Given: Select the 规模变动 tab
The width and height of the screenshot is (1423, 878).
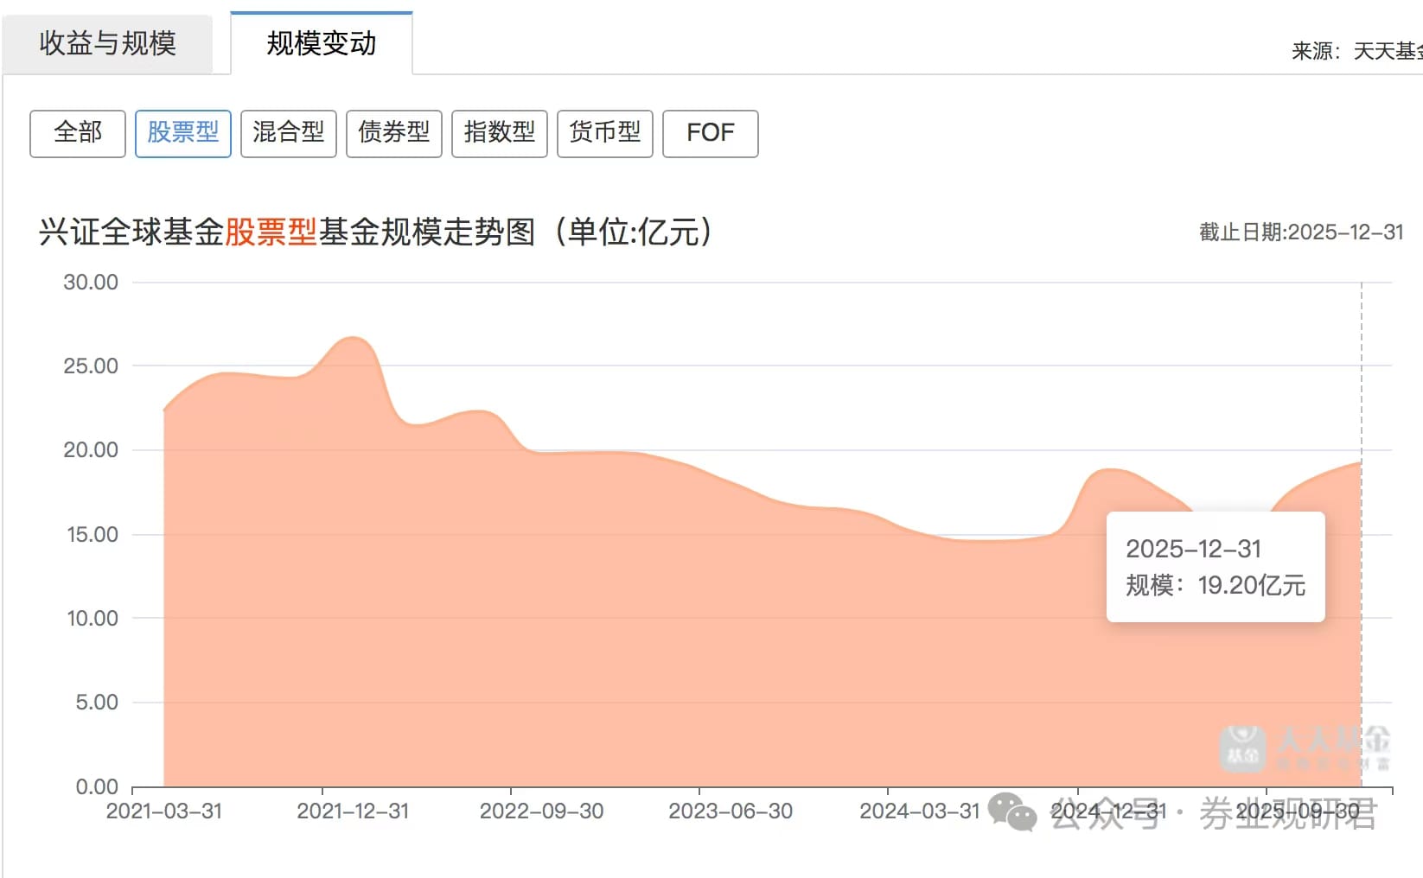Looking at the screenshot, I should coord(322,43).
